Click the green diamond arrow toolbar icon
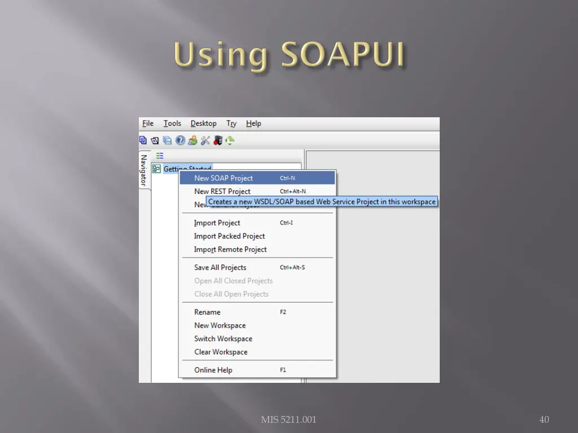Screen dimensions: 578x433 coord(230,140)
